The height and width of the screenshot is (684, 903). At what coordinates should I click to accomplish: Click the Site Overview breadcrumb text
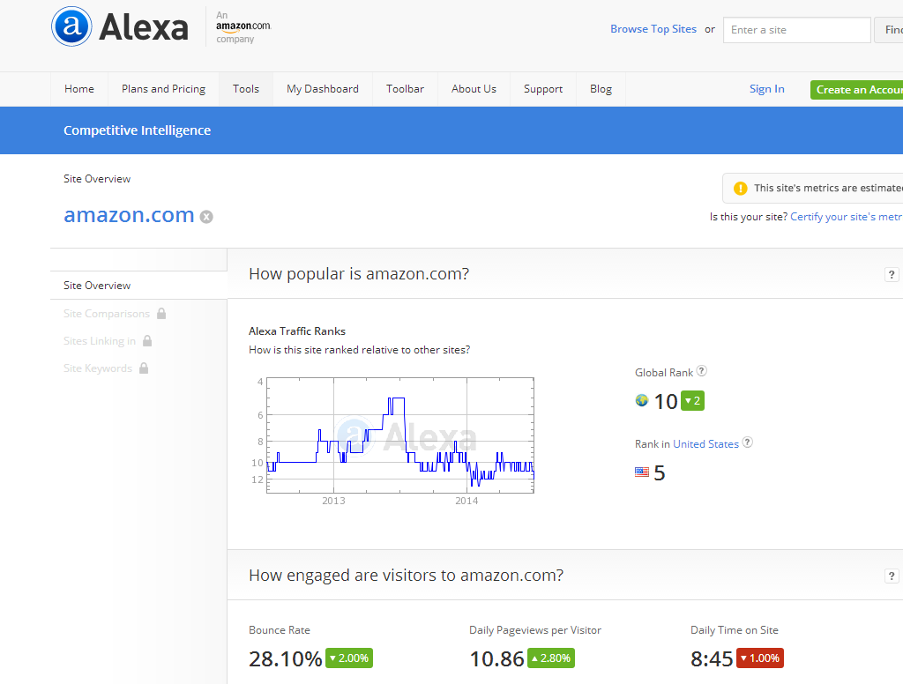point(97,178)
